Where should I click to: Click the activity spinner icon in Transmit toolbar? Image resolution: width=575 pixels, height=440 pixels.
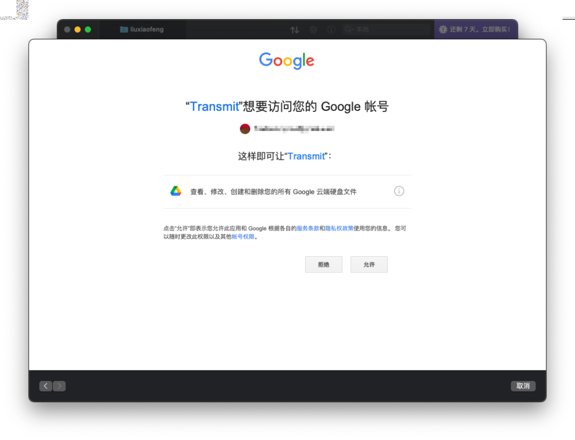pos(313,29)
